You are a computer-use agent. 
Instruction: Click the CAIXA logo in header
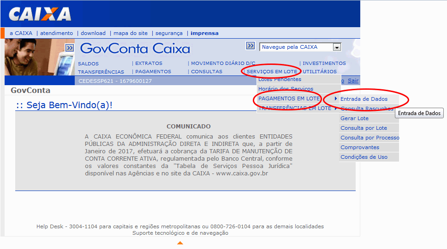click(x=40, y=14)
